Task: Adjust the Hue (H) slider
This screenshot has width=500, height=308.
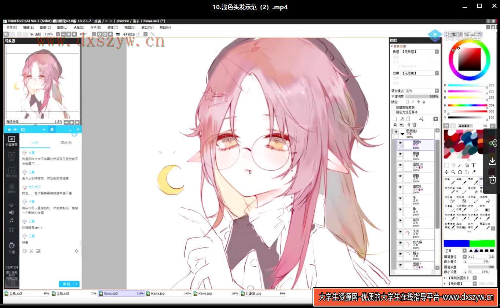Action: click(468, 105)
